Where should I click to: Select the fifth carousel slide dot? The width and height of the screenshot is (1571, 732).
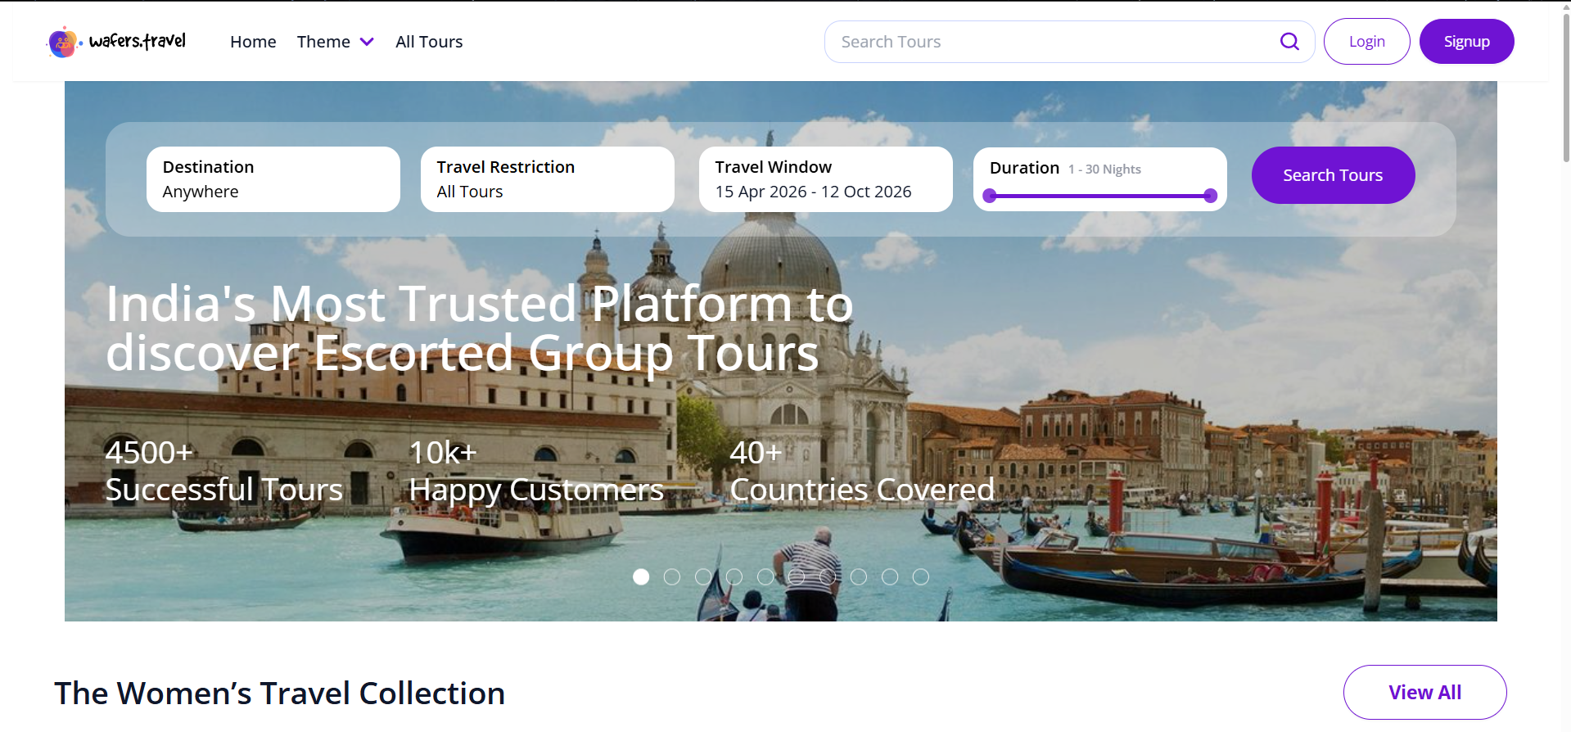tap(765, 577)
